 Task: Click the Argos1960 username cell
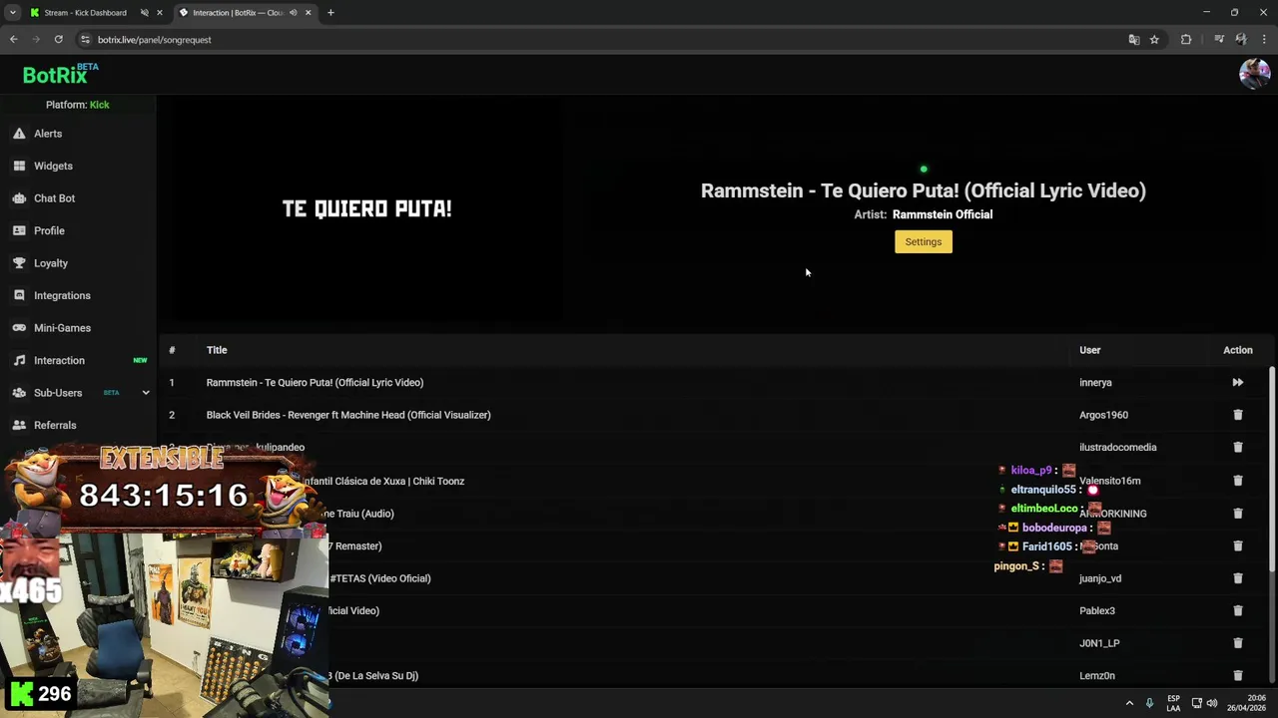1103,415
